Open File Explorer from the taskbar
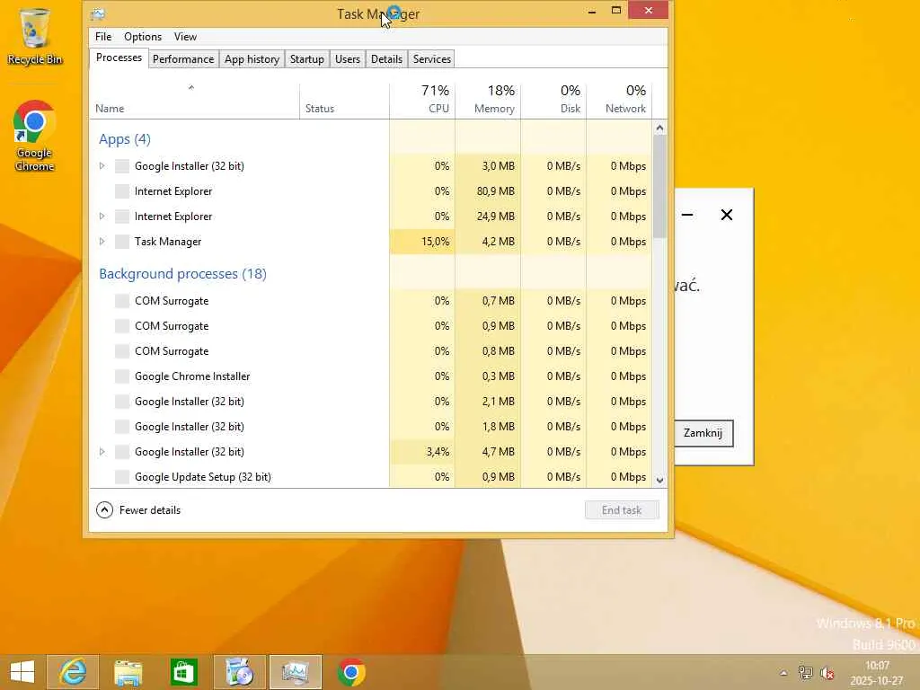The height and width of the screenshot is (690, 920). 128,672
